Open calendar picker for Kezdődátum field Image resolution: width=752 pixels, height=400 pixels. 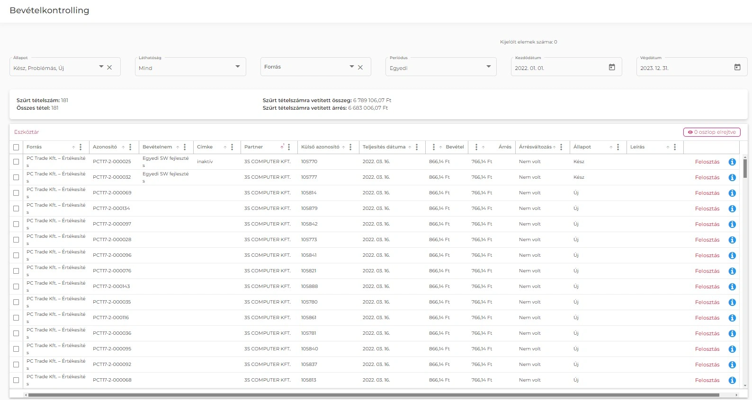click(612, 68)
